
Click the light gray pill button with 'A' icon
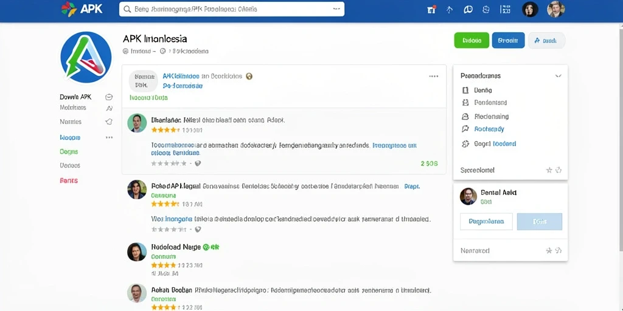(546, 41)
